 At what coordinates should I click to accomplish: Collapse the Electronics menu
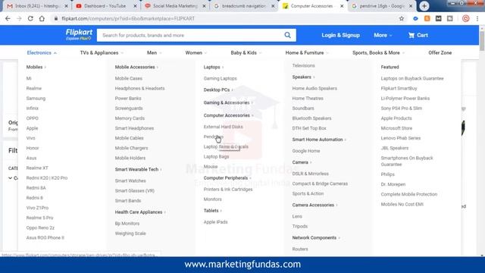click(42, 53)
